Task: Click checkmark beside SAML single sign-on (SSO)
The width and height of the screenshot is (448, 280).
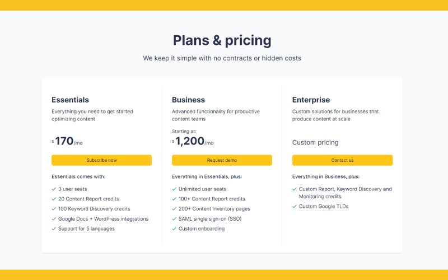Action: click(x=174, y=219)
